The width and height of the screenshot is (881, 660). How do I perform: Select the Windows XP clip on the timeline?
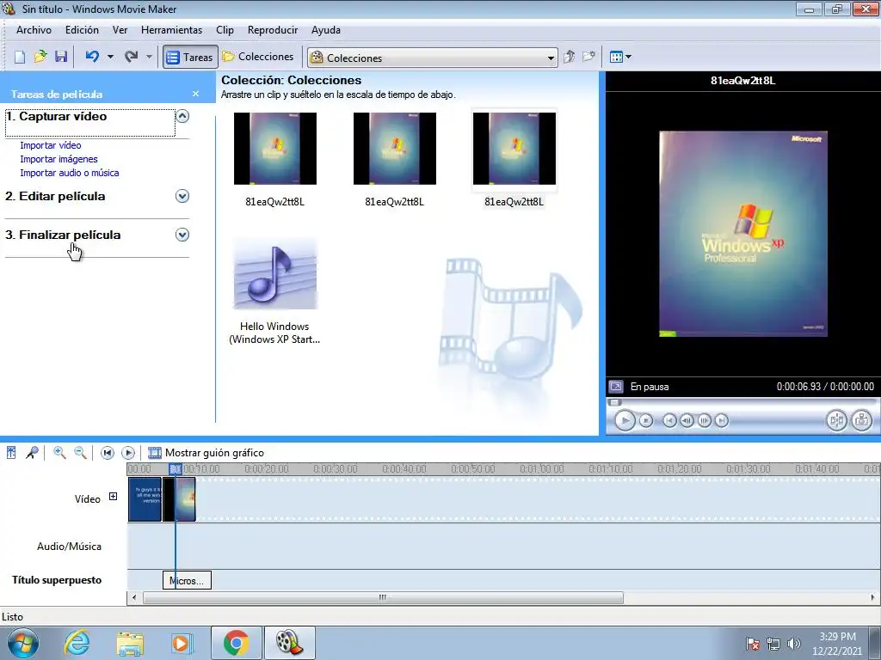[179, 499]
